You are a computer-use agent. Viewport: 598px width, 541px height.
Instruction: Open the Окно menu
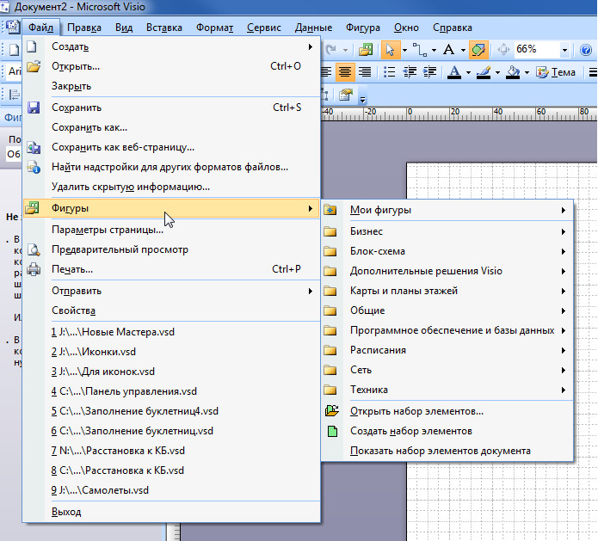click(x=406, y=28)
